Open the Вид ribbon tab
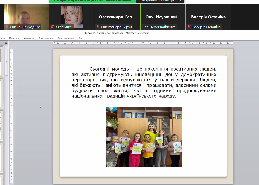Image resolution: width=259 pixels, height=185 pixels. (x=80, y=38)
